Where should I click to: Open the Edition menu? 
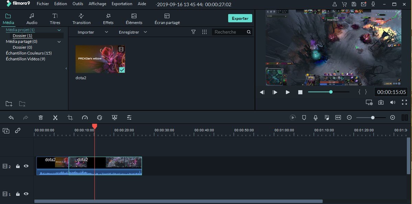[60, 4]
